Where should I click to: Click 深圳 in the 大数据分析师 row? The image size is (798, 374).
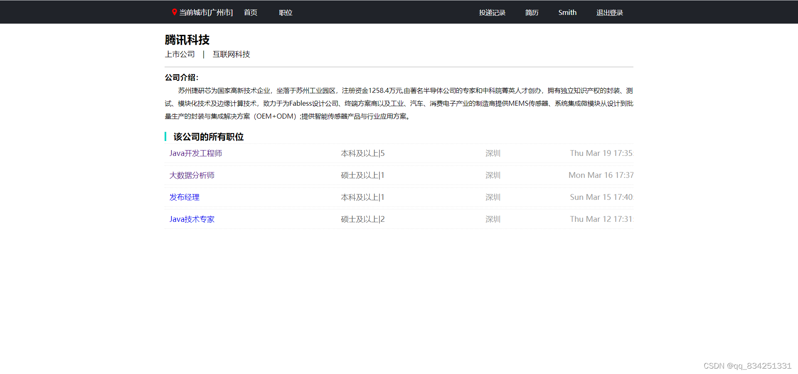pos(493,175)
